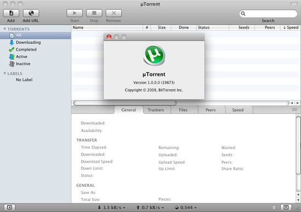The height and width of the screenshot is (212, 301).
Task: Click the Wasted label
Action: pyautogui.click(x=229, y=147)
